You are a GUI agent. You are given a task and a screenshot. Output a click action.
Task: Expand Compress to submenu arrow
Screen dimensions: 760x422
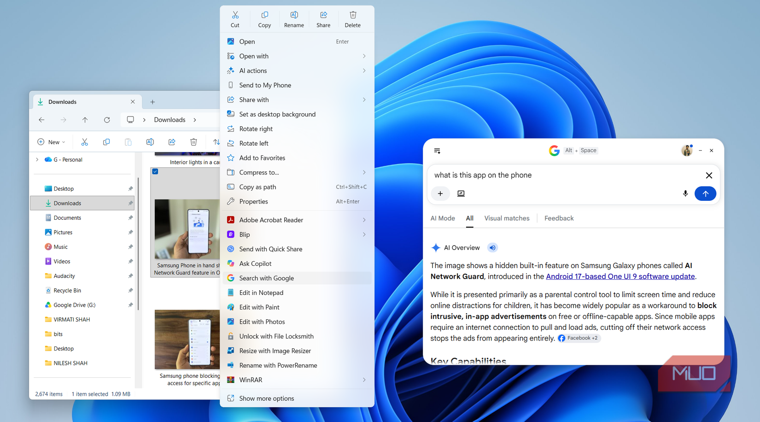tap(364, 172)
